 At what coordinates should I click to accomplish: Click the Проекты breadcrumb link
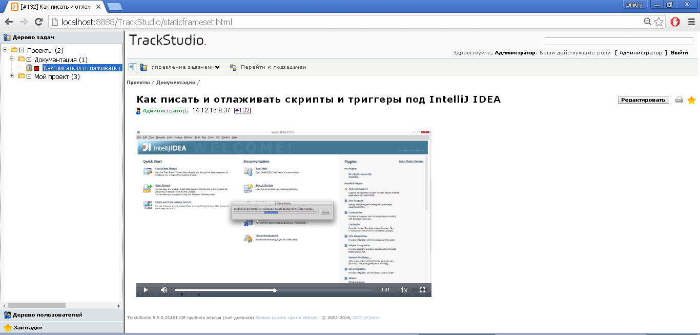(x=138, y=82)
